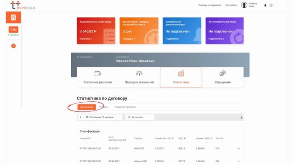Open the Статистика tab
The height and width of the screenshot is (165, 294).
[x=181, y=77]
